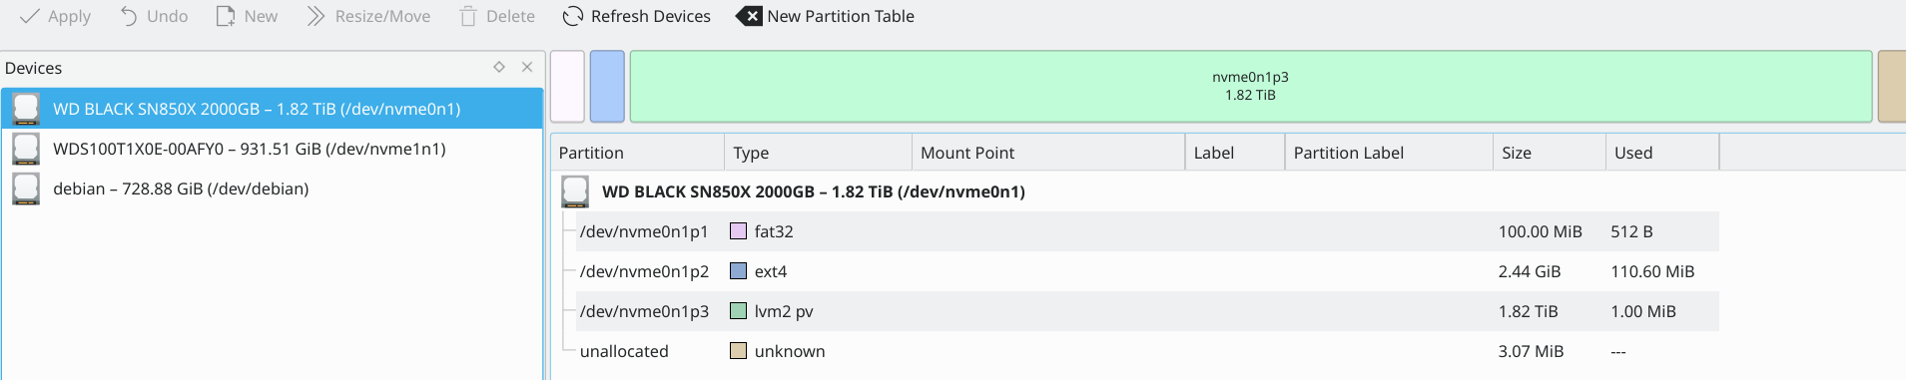Float the Devices panel with diamond icon
This screenshot has height=380, width=1906.
coord(499,67)
